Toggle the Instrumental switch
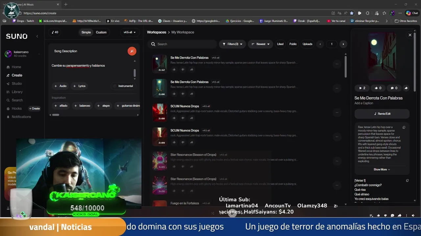Screen dimensions: 421x236 point(123,86)
